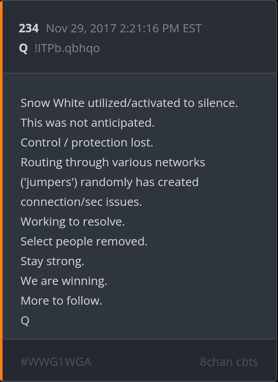
Task: Click 'Routing through various networks' text
Action: coord(113,162)
